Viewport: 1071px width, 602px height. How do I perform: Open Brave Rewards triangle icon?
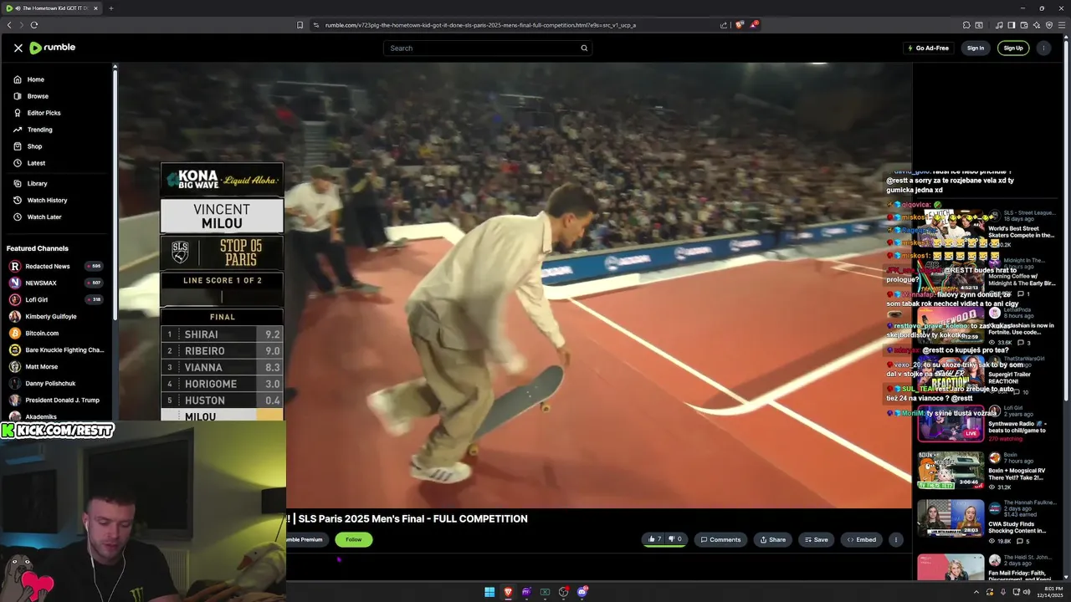pos(753,25)
